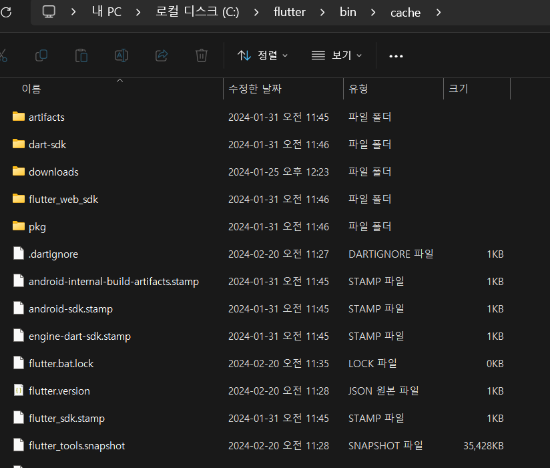Open the 정렬 sort dropdown
This screenshot has height=468, width=550.
(262, 55)
